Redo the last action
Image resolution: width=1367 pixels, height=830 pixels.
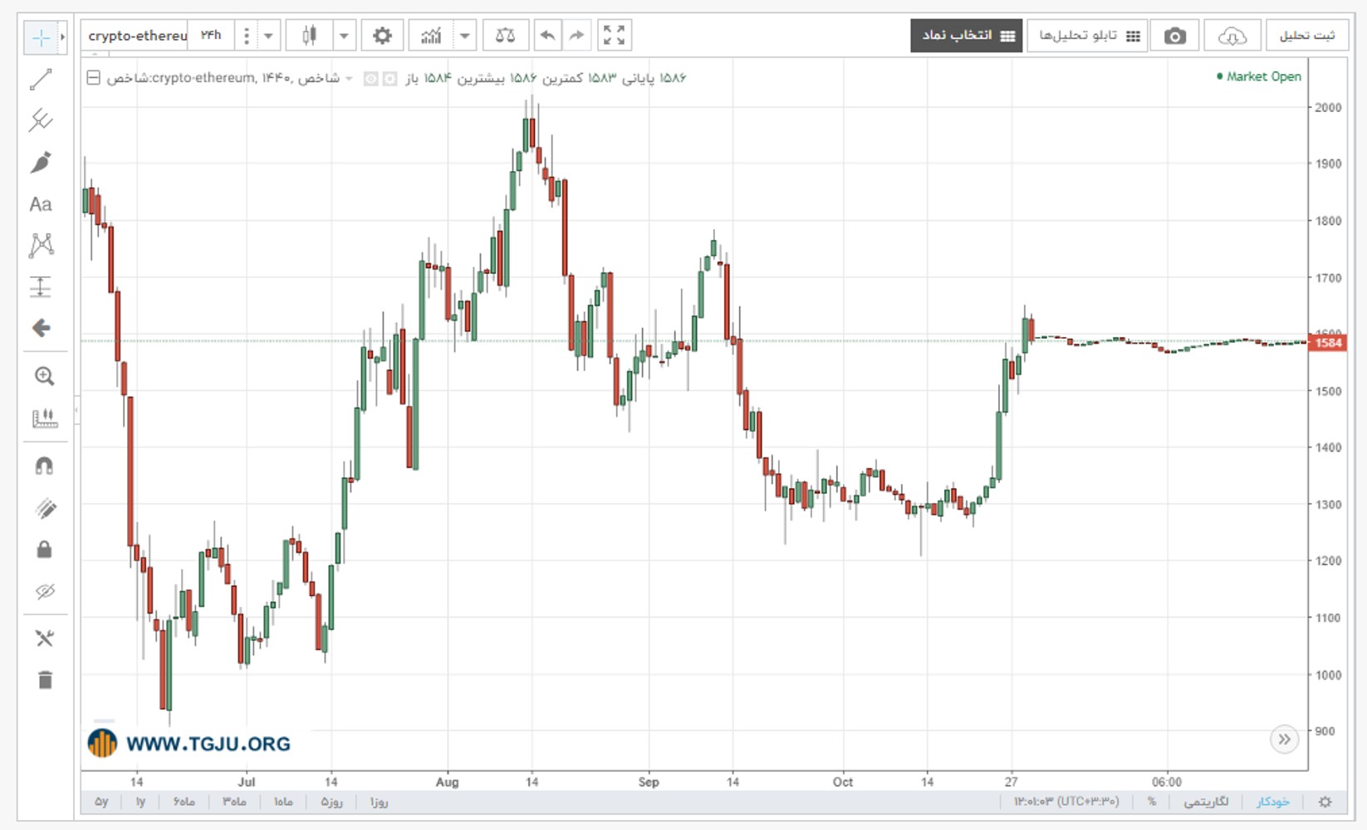[576, 36]
